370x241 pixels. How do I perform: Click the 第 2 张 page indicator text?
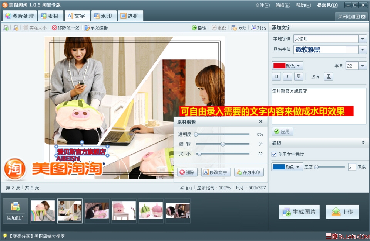[x=13, y=188]
